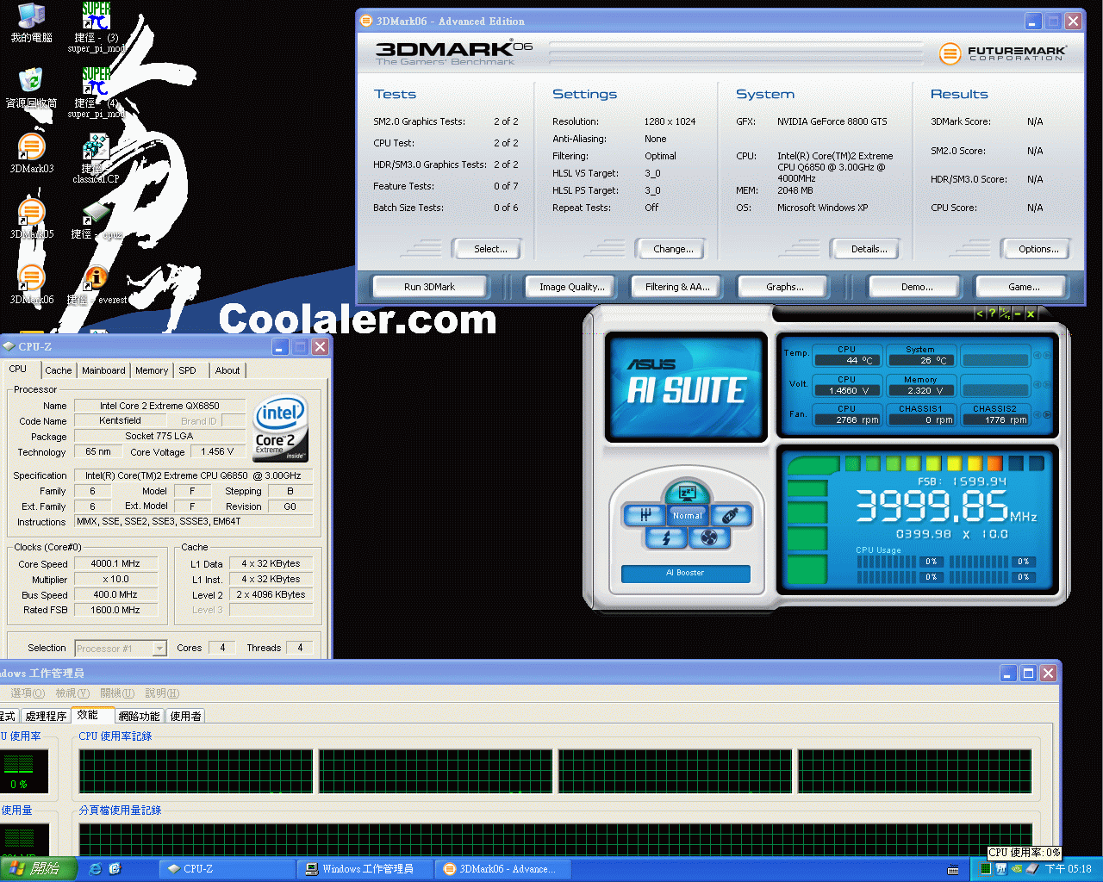This screenshot has height=882, width=1103.
Task: Select the classical.CP shortcut icon
Action: click(96, 146)
